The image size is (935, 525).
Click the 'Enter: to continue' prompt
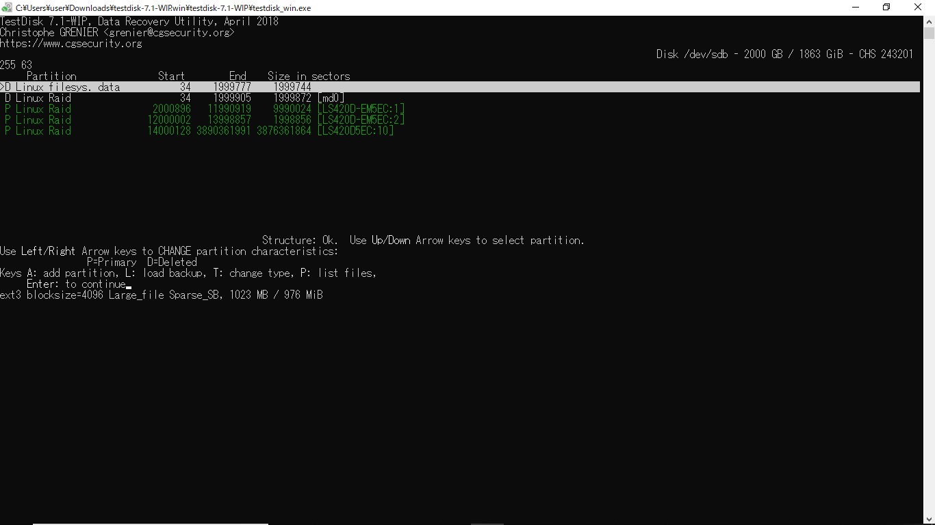coord(76,284)
